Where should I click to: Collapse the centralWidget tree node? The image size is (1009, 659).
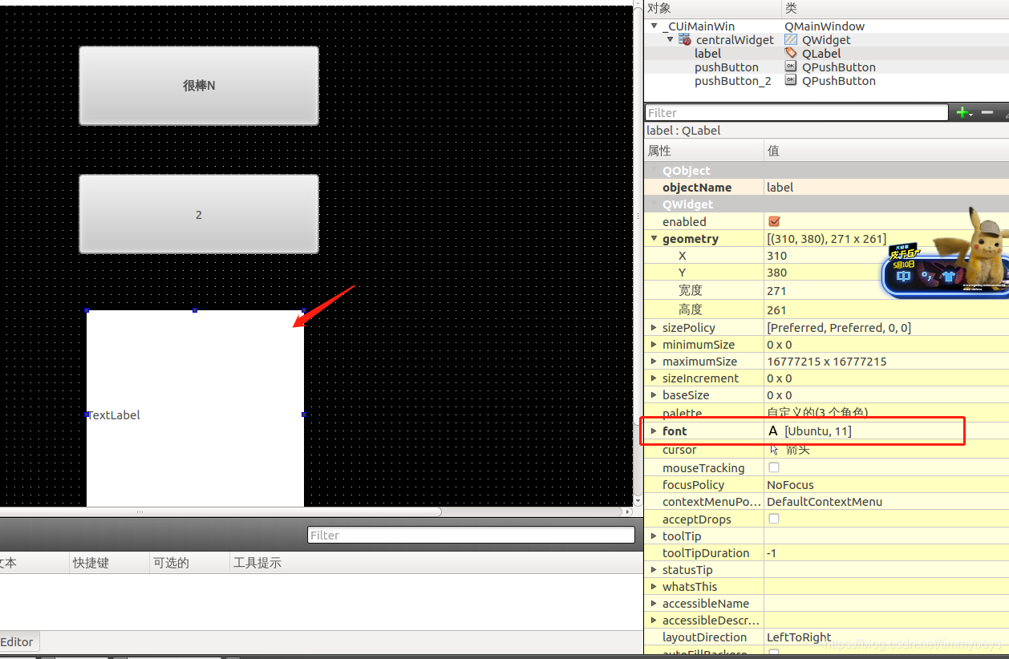tap(670, 39)
